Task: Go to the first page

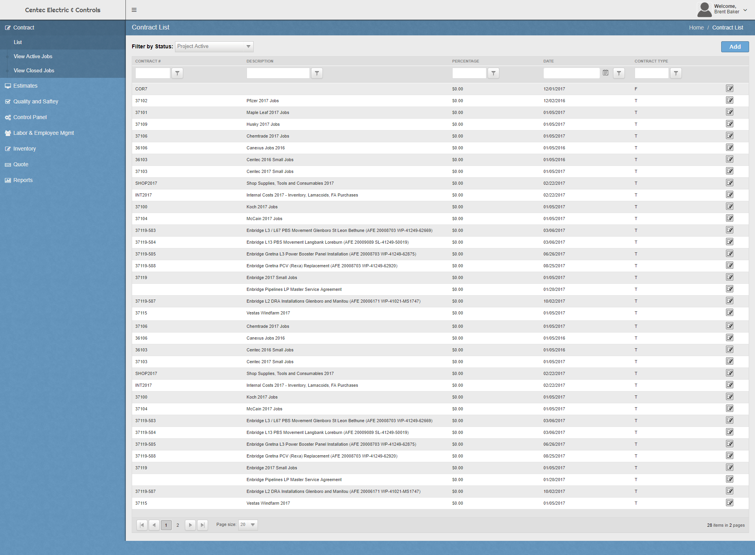Action: (142, 525)
